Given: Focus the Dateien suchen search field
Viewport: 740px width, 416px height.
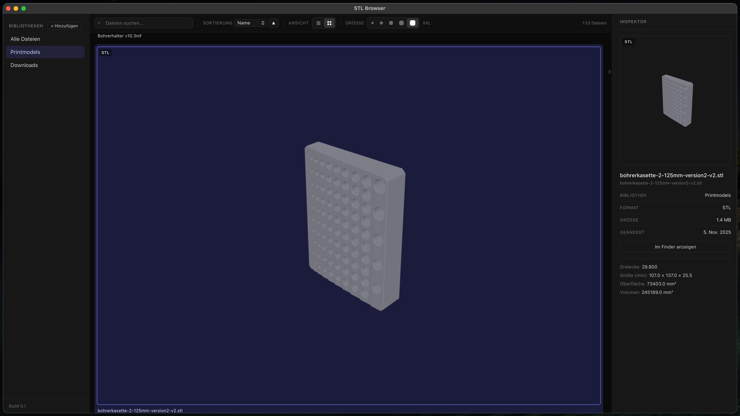Looking at the screenshot, I should (x=144, y=23).
